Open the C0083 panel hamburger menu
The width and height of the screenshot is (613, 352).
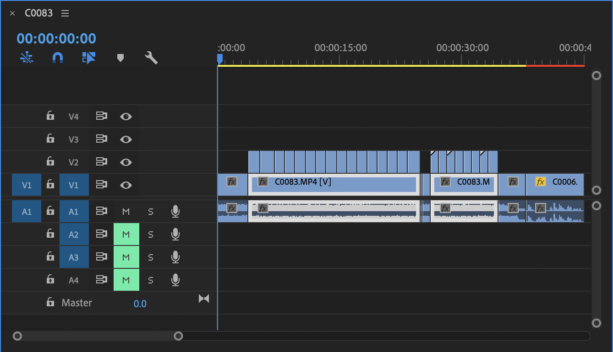[x=65, y=13]
